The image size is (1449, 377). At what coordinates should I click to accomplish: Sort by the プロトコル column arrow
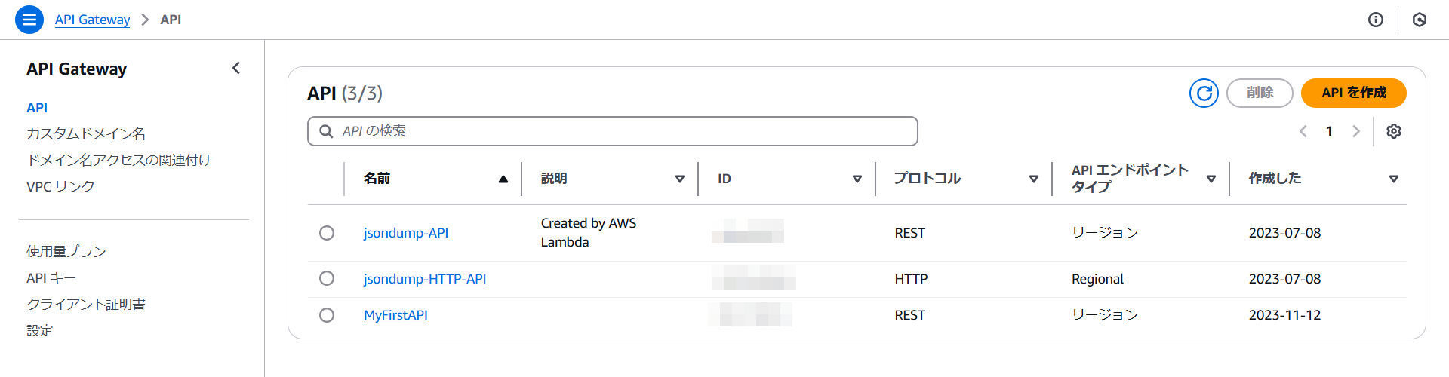click(x=1034, y=179)
